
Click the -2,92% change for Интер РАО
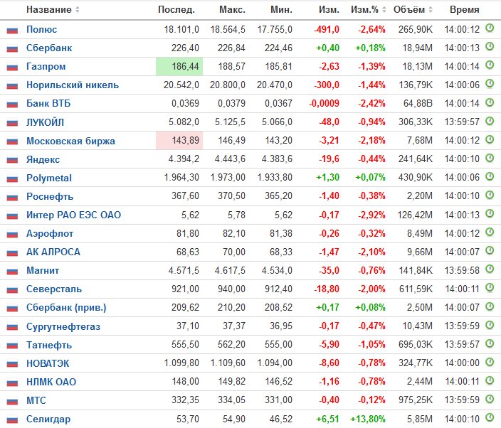[x=371, y=215]
